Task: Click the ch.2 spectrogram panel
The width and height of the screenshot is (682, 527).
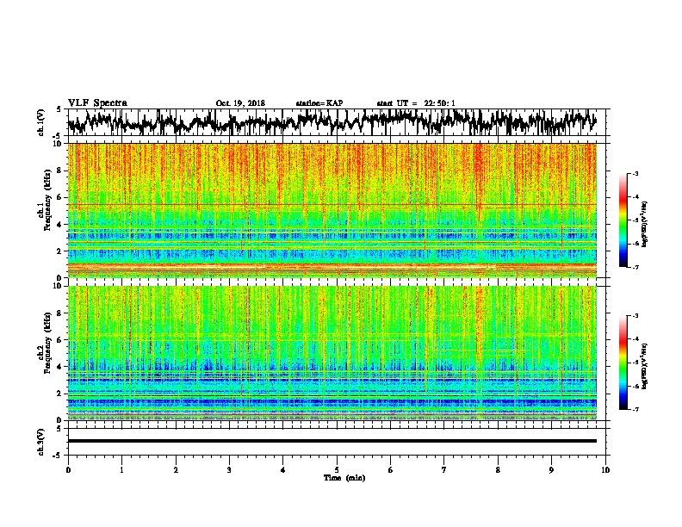Action: click(x=332, y=353)
